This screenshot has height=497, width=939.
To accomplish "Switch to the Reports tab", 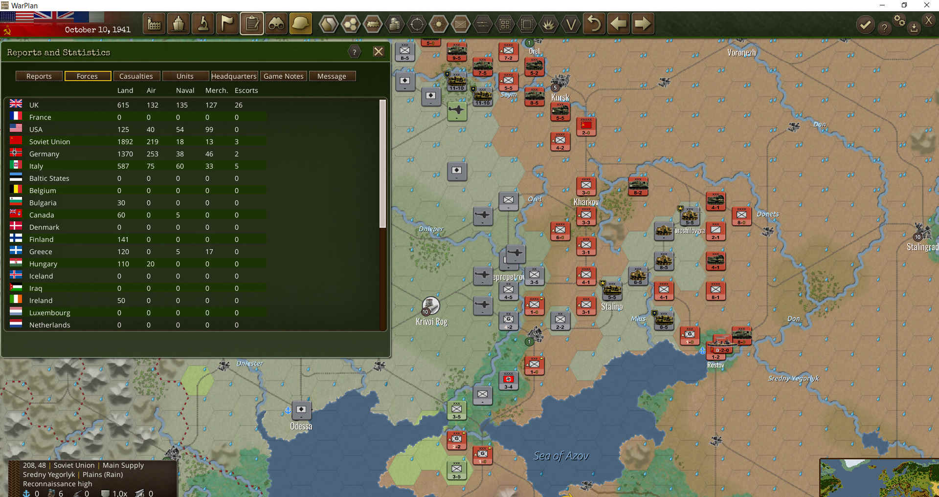I will (x=39, y=76).
